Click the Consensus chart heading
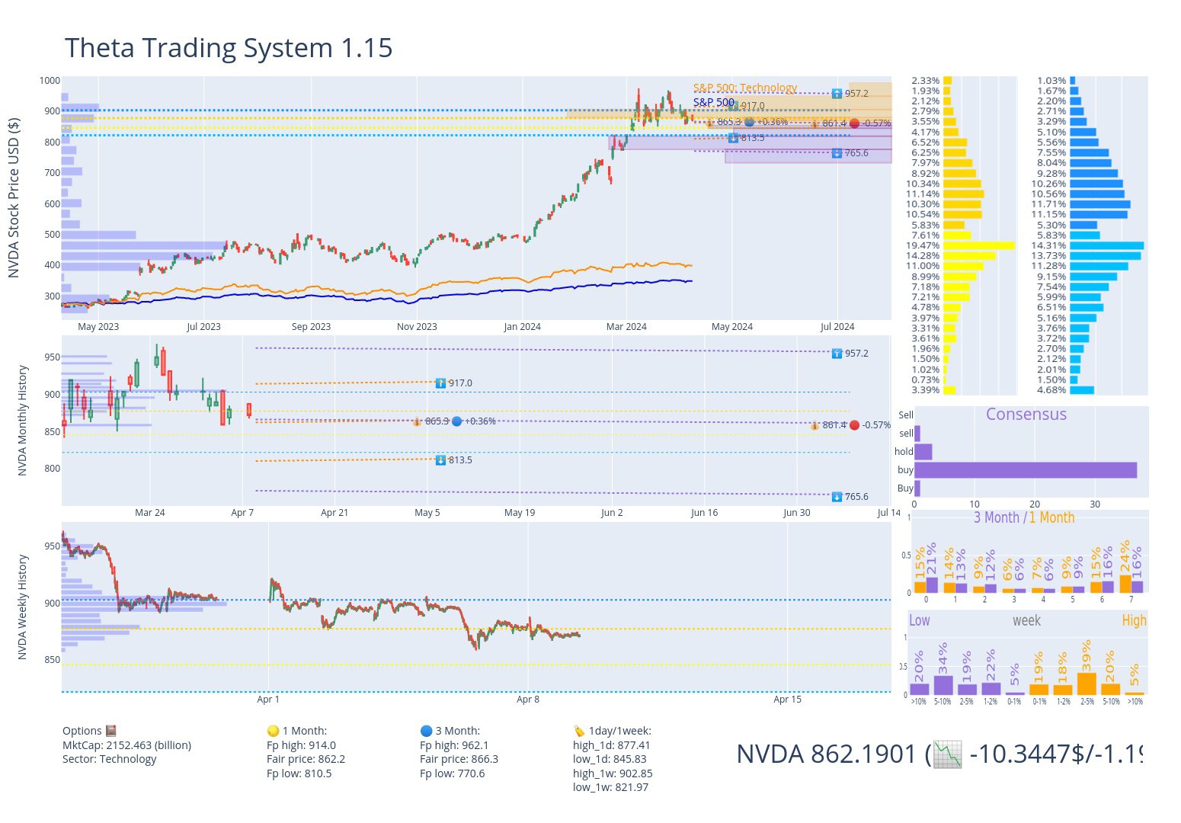 coord(1026,415)
